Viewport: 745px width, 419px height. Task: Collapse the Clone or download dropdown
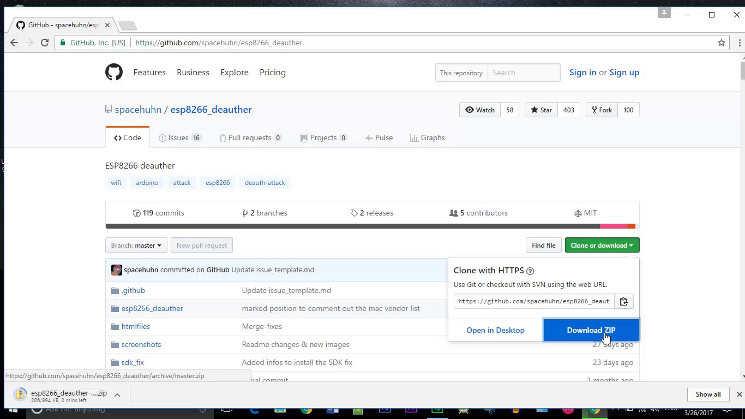(602, 246)
